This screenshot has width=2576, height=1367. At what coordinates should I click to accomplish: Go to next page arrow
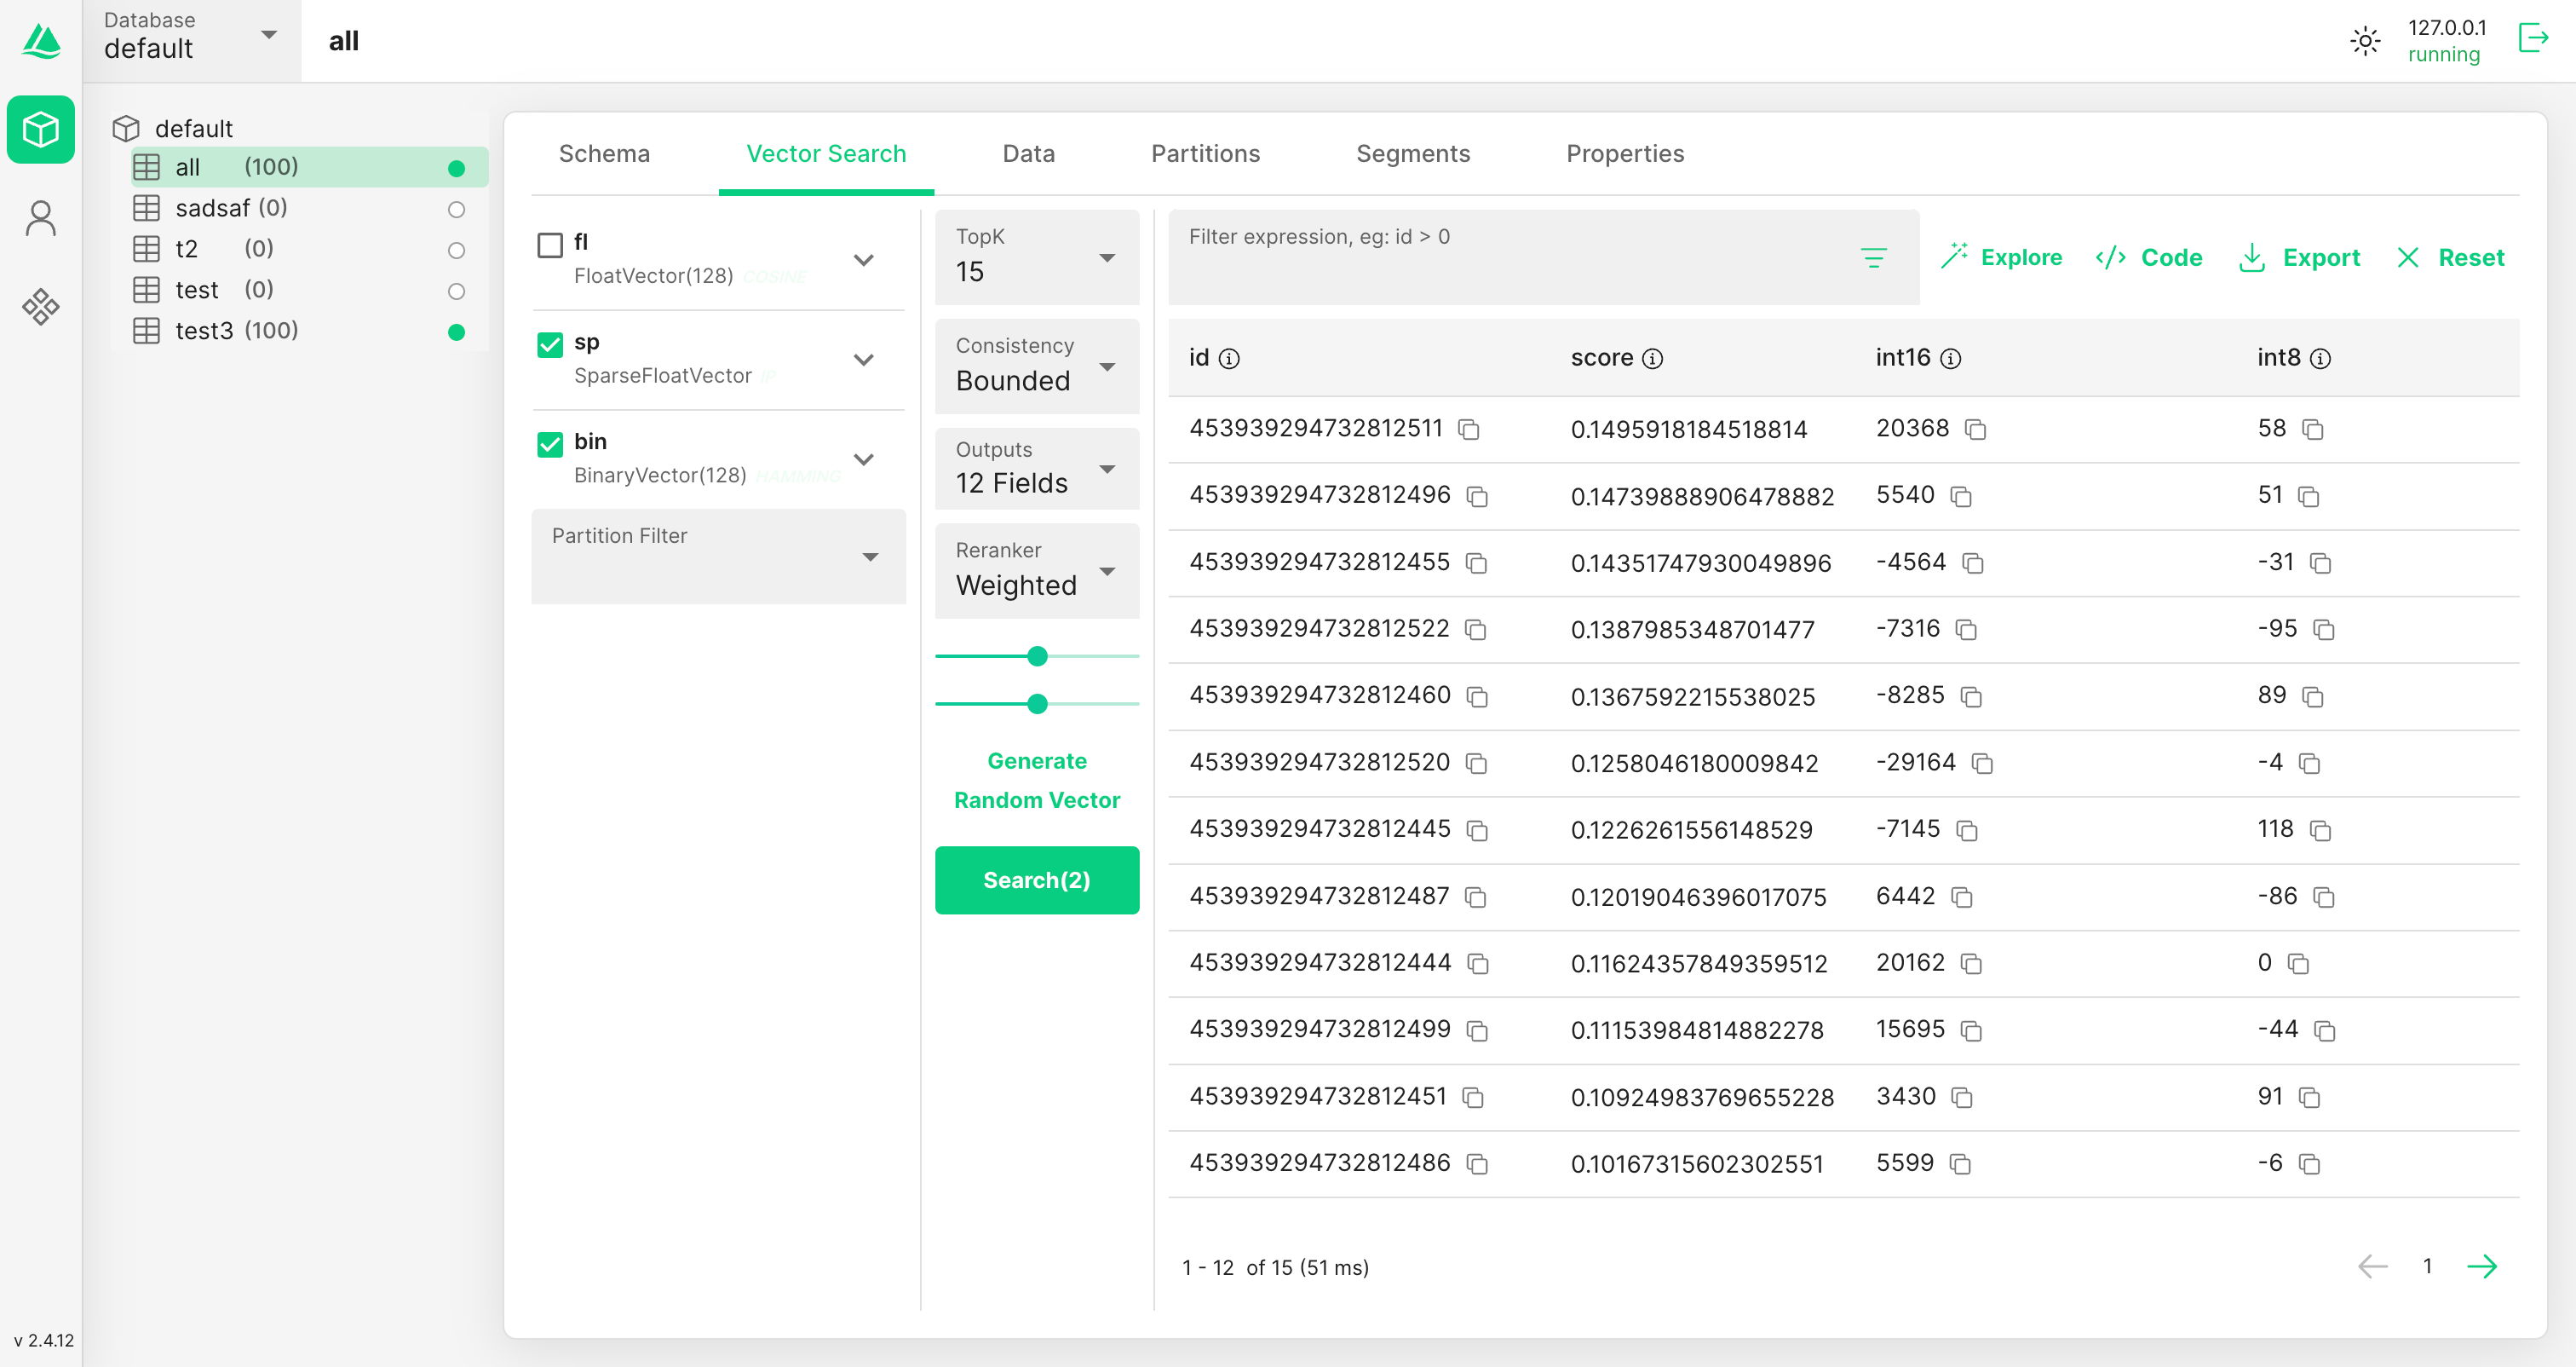tap(2482, 1267)
